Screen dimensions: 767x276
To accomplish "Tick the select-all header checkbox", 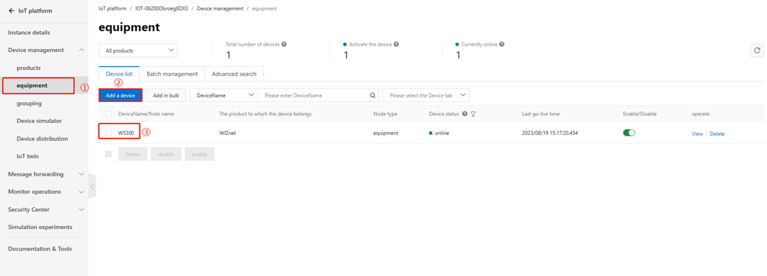I will (x=108, y=114).
